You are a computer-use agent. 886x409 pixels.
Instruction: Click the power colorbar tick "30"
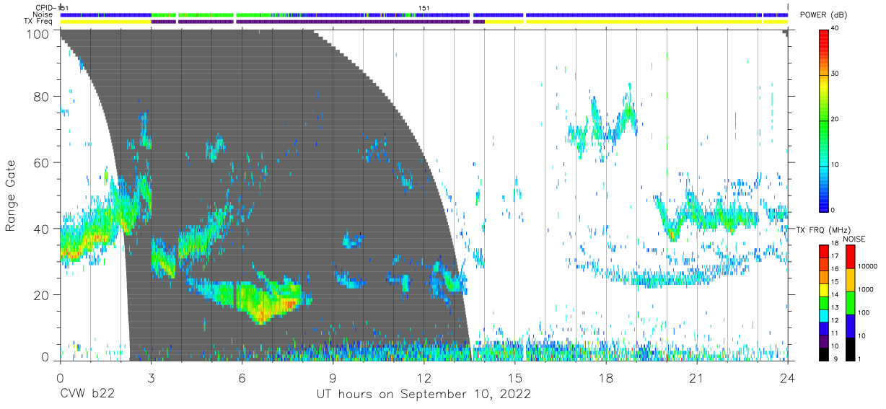[x=835, y=74]
